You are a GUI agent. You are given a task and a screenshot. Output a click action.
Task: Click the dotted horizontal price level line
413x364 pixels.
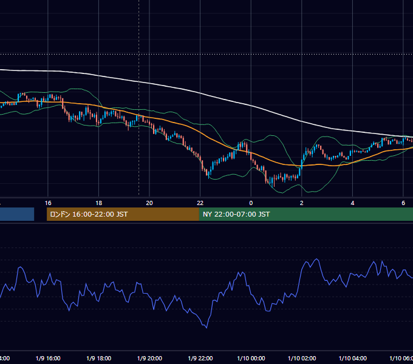(x=206, y=55)
